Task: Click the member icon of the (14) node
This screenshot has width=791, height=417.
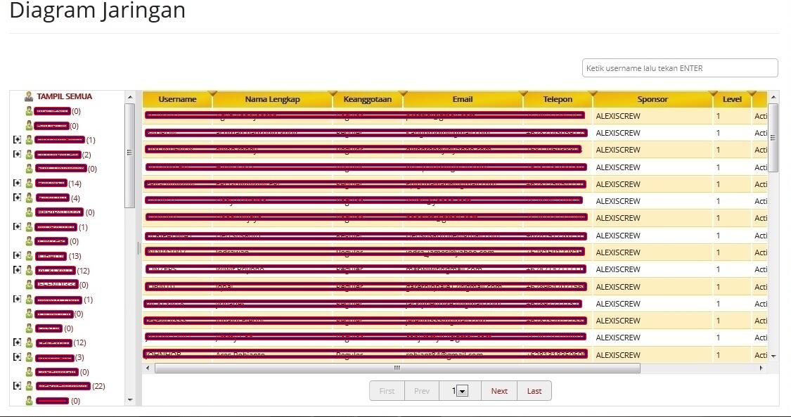Action: pos(30,184)
